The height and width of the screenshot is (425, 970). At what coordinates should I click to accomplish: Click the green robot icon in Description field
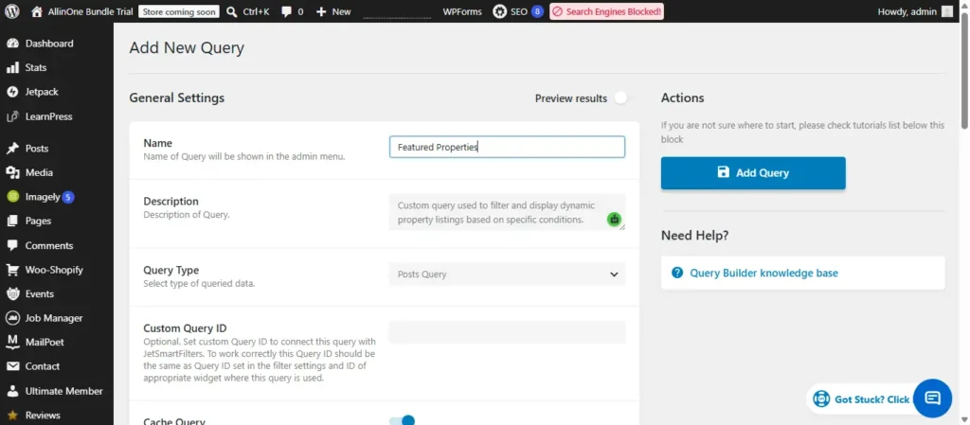click(x=614, y=219)
